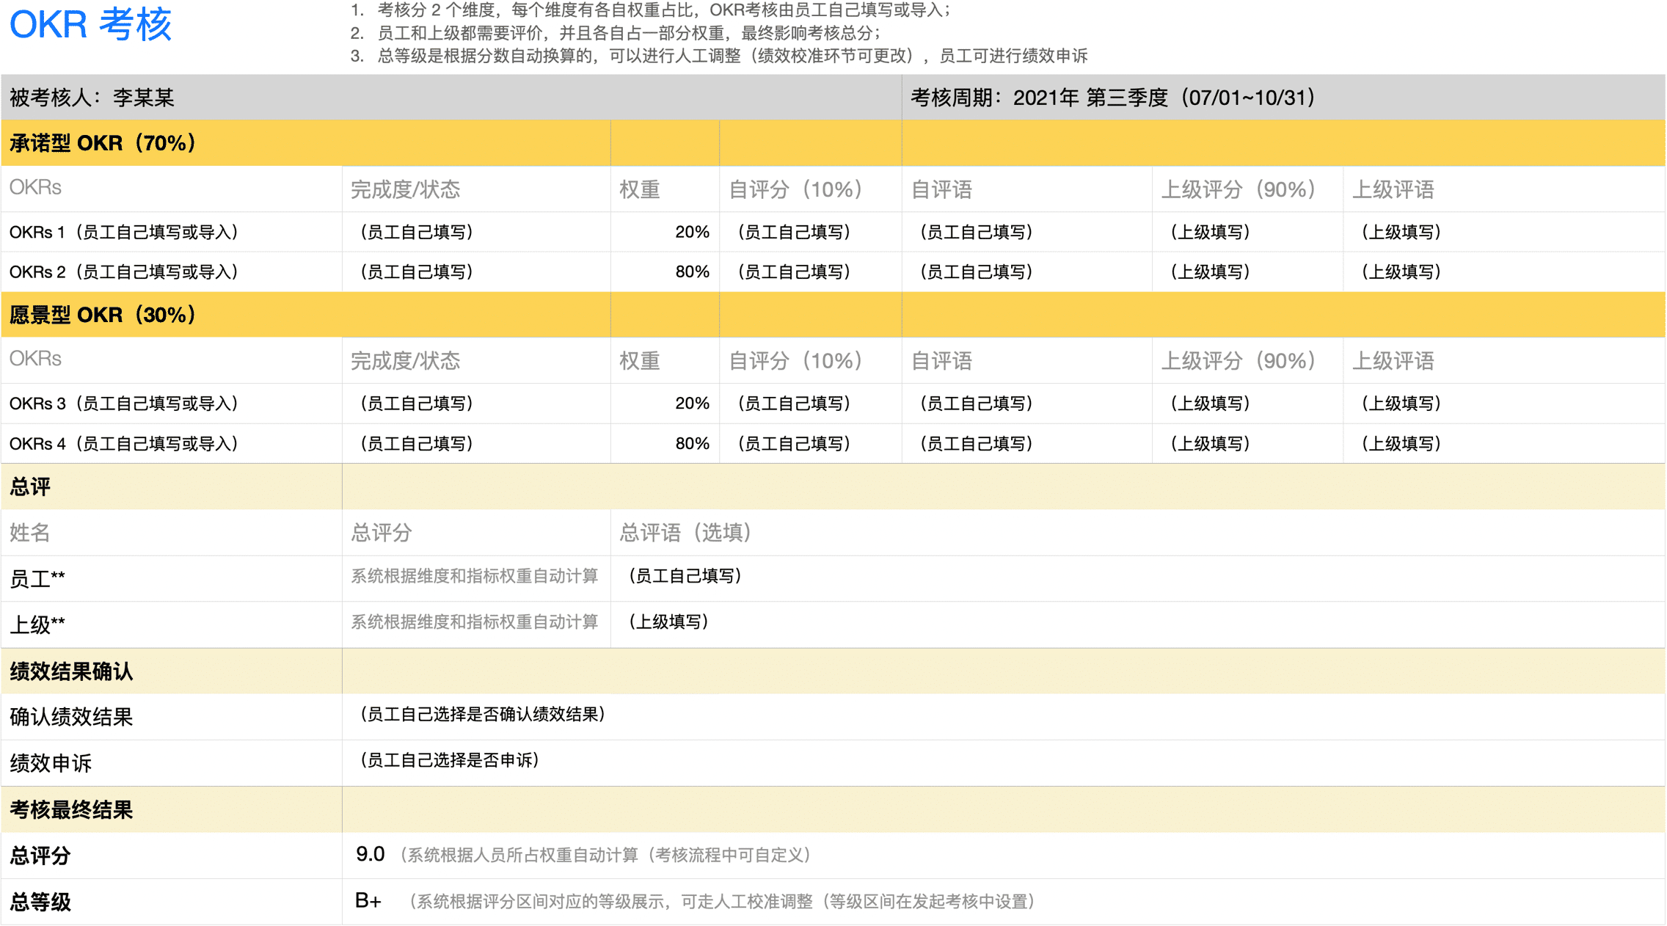Click OKRs 4 上级评分 field
The width and height of the screenshot is (1667, 926).
1247,444
